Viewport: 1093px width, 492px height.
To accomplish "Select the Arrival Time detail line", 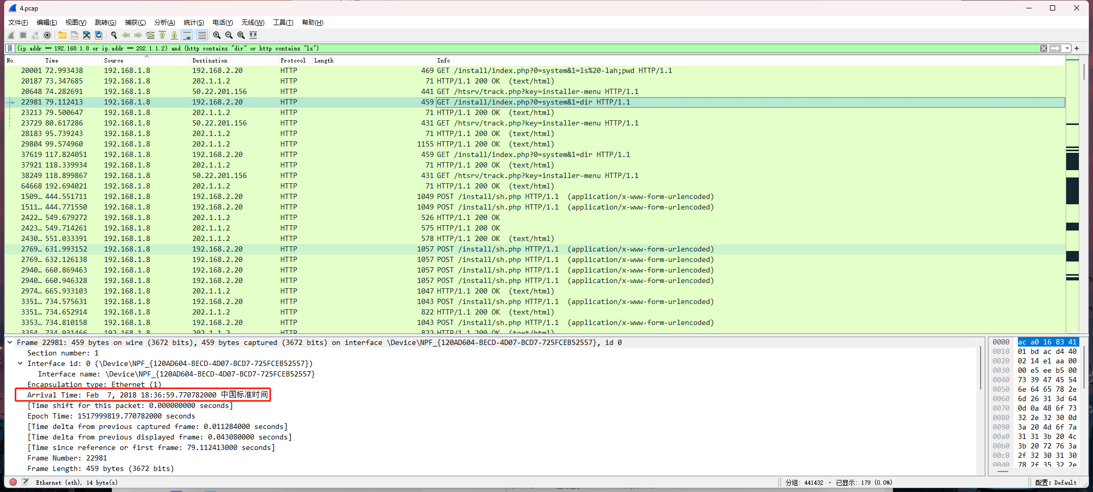I will pos(148,395).
